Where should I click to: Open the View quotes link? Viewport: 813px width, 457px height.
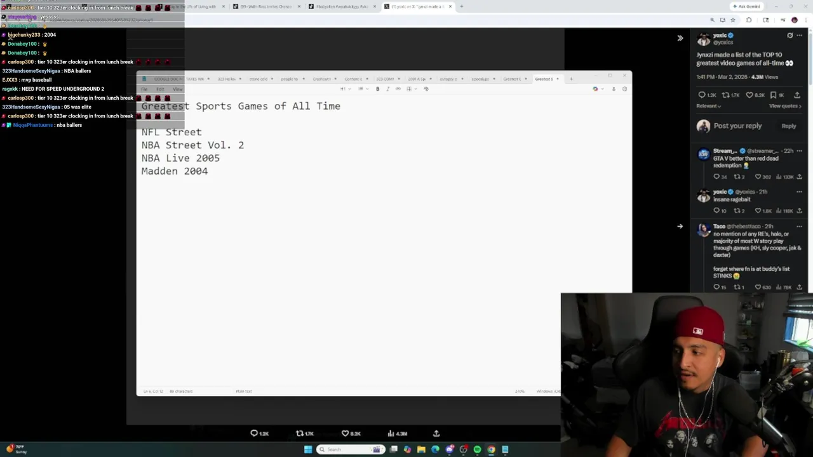click(786, 106)
